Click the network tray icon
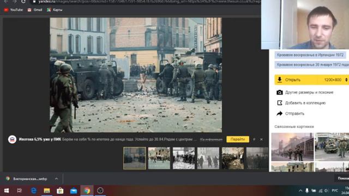The width and height of the screenshot is (349, 196). (x=320, y=191)
